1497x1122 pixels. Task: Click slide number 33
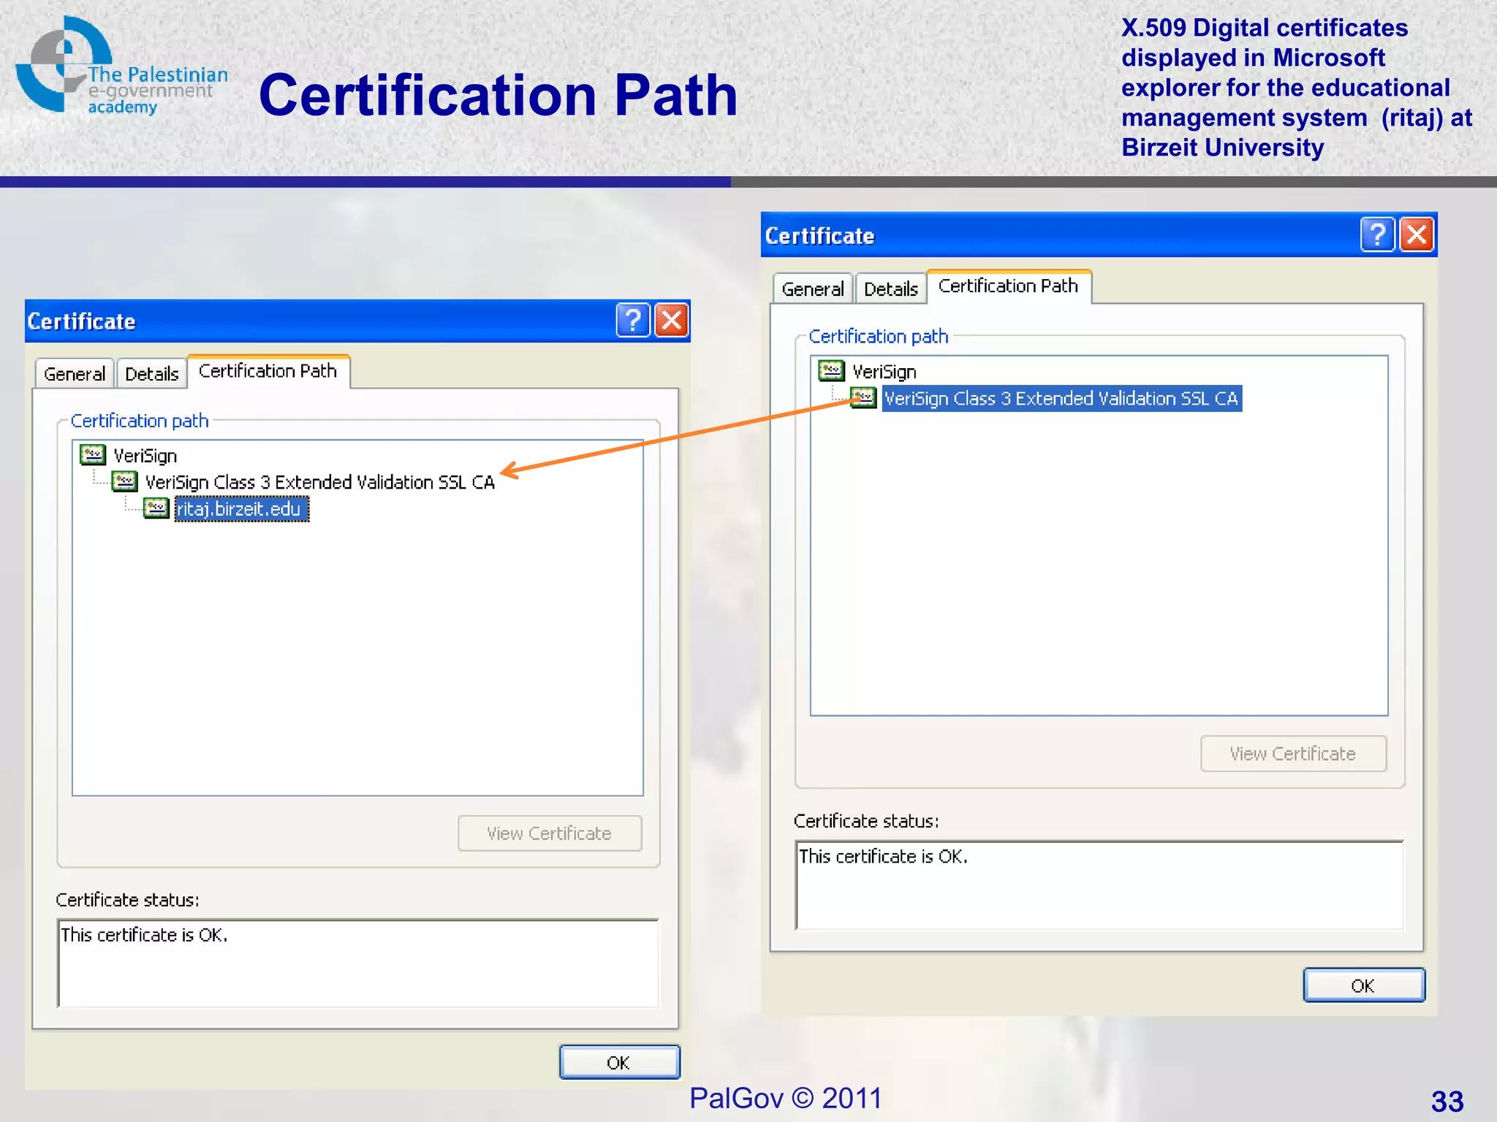pyautogui.click(x=1447, y=1101)
